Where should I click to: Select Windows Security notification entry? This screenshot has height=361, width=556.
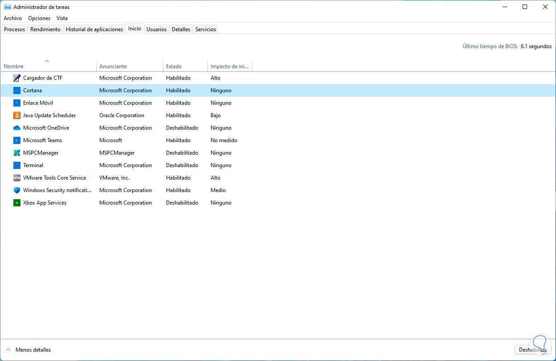[57, 190]
